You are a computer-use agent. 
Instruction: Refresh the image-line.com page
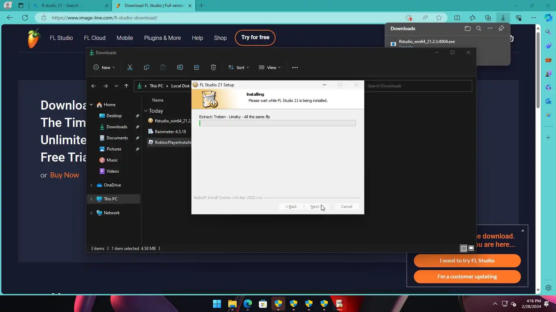25,18
